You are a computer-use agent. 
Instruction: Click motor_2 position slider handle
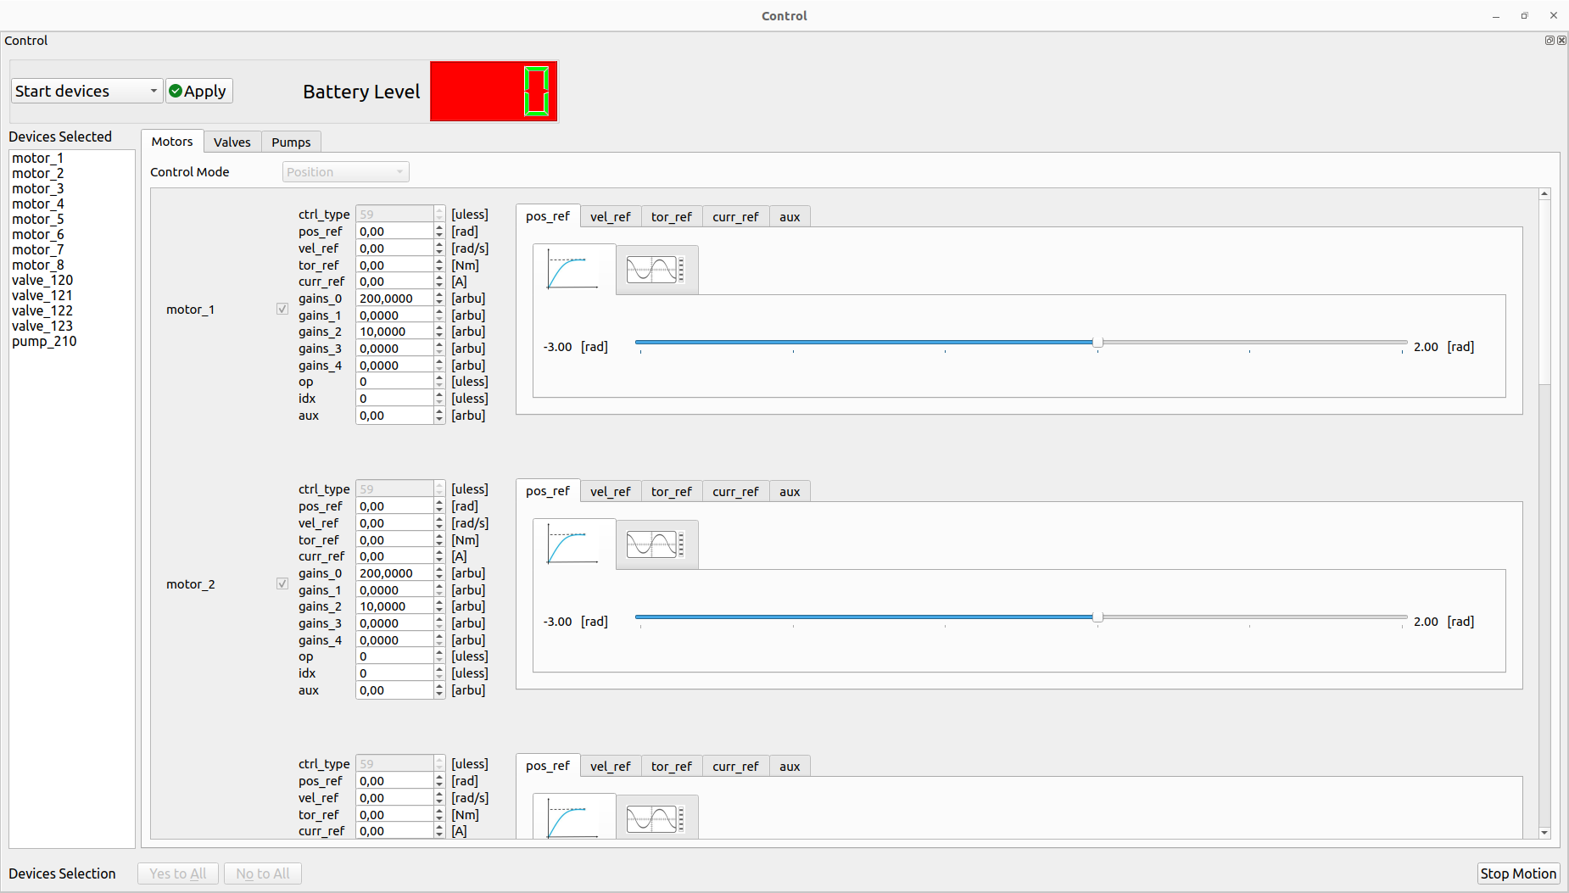tap(1097, 617)
